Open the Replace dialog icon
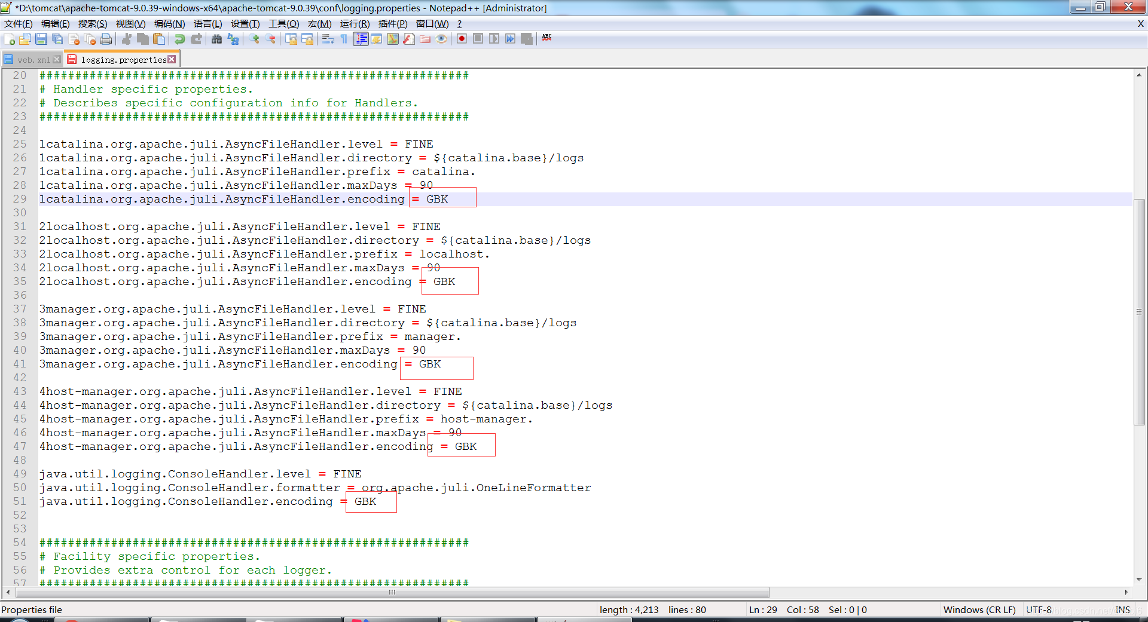The width and height of the screenshot is (1148, 622). tap(233, 39)
